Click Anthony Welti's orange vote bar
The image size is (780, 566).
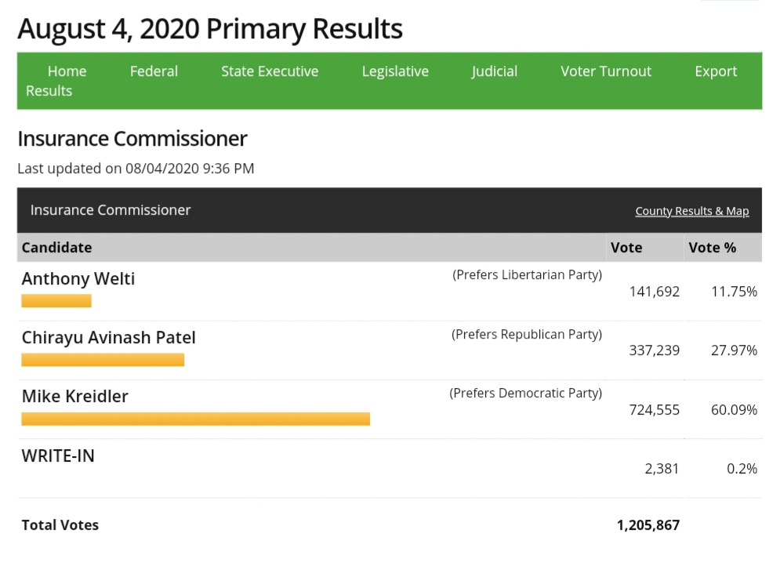(56, 301)
